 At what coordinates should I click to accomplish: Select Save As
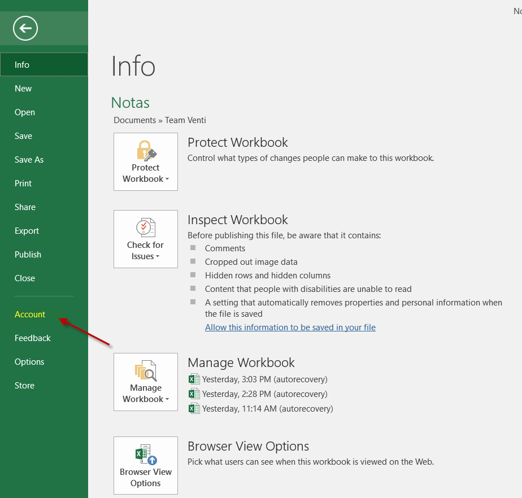coord(44,160)
